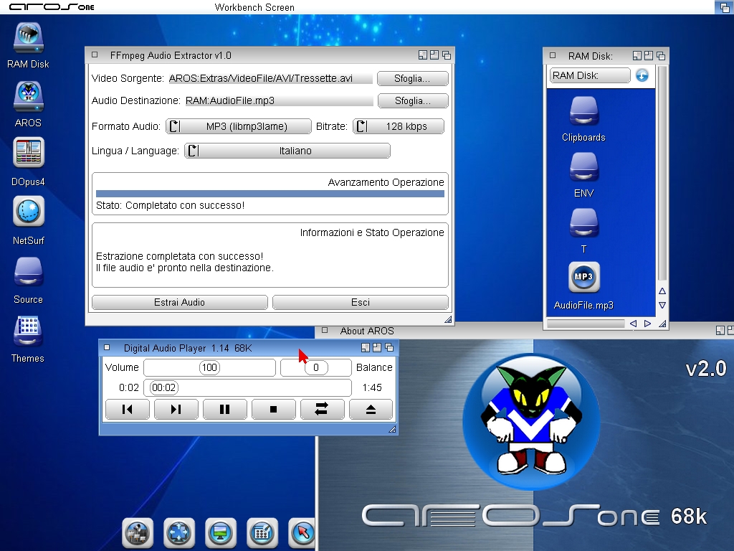Adjust the Balance slider knob showing 0
The height and width of the screenshot is (551, 734).
click(x=316, y=368)
